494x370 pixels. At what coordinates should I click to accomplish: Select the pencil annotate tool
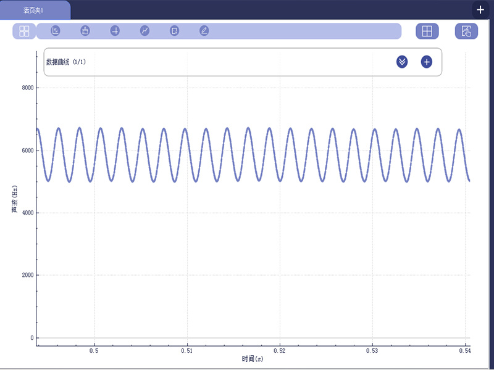[204, 31]
